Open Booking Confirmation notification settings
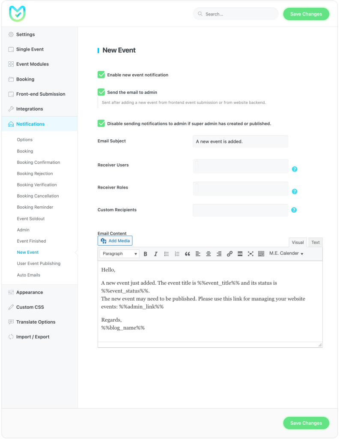 click(39, 162)
